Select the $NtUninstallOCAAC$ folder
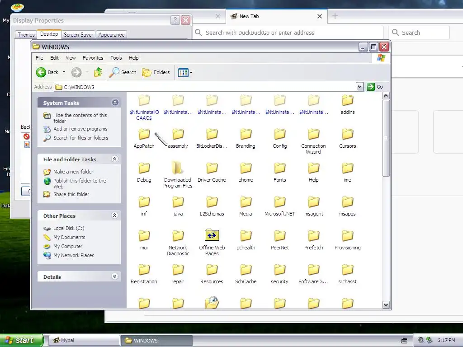 tap(144, 108)
